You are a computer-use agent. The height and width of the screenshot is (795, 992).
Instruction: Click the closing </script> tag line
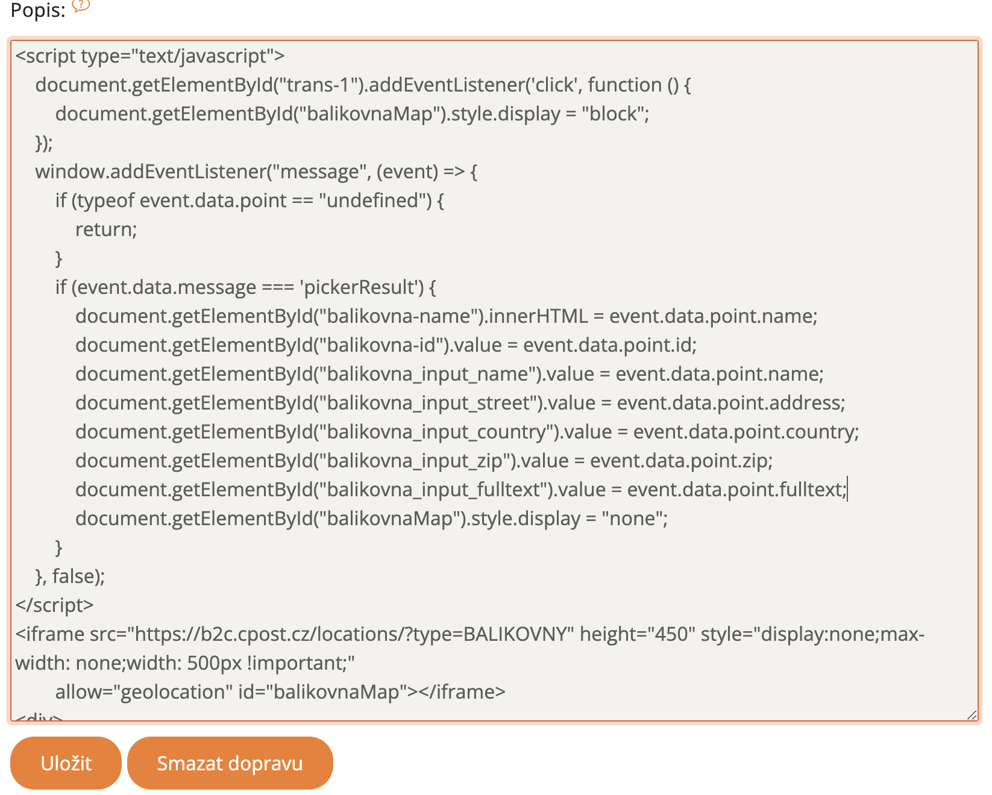[54, 605]
